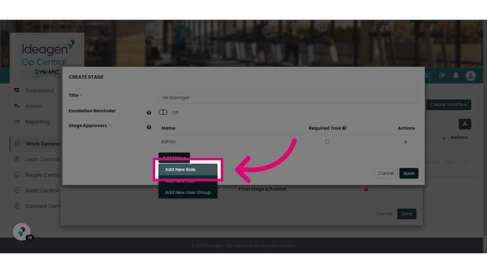The image size is (487, 273).
Task: Show help for Required Task column
Action: click(344, 128)
